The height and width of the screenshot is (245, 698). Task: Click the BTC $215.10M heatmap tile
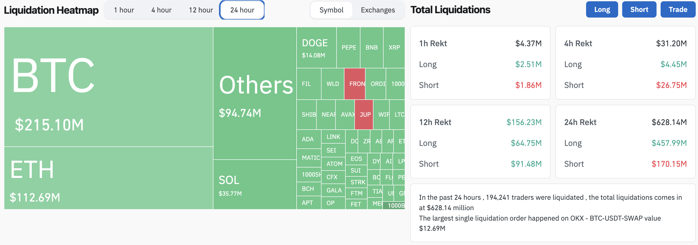pos(108,87)
